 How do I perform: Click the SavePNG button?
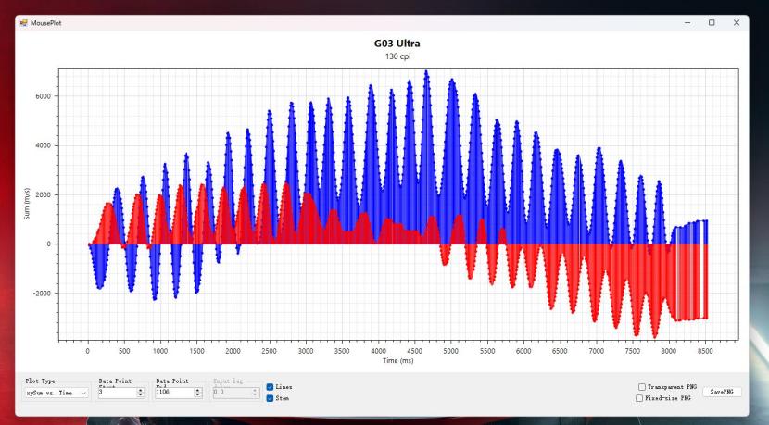pyautogui.click(x=722, y=392)
